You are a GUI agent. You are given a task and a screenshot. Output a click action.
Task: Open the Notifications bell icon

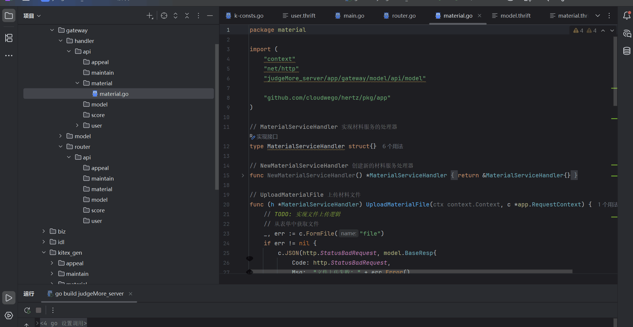[627, 16]
